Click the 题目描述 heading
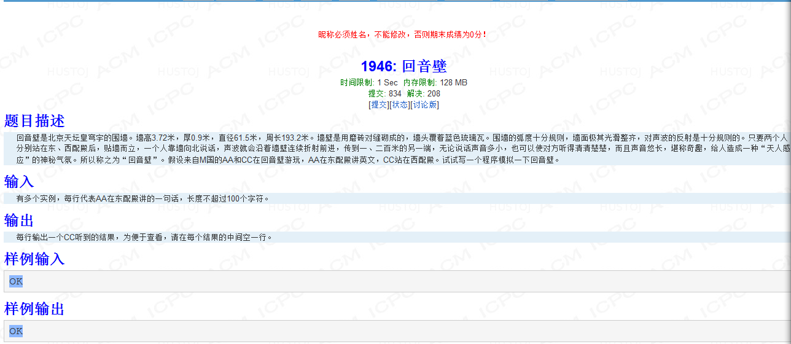The width and height of the screenshot is (791, 344). click(x=34, y=120)
